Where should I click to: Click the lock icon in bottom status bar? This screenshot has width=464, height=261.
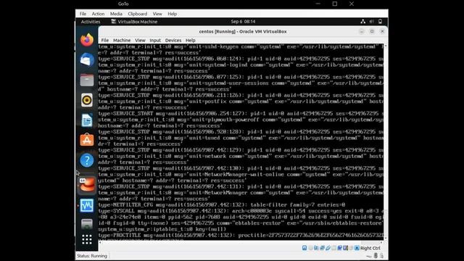tap(382, 255)
